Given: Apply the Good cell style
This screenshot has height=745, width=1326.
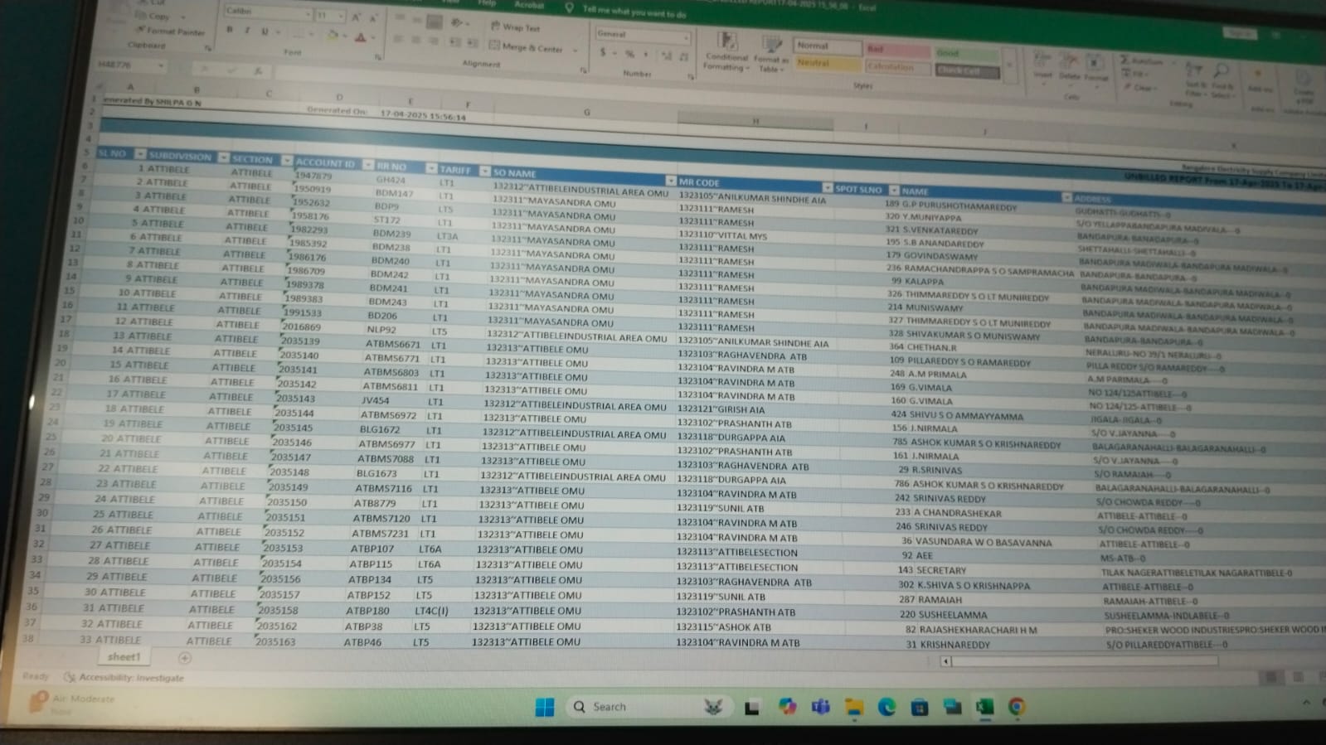Looking at the screenshot, I should tap(966, 53).
